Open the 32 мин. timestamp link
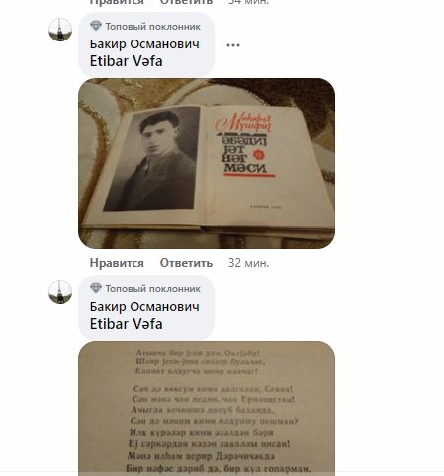Image resolution: width=444 pixels, height=476 pixels. (249, 263)
